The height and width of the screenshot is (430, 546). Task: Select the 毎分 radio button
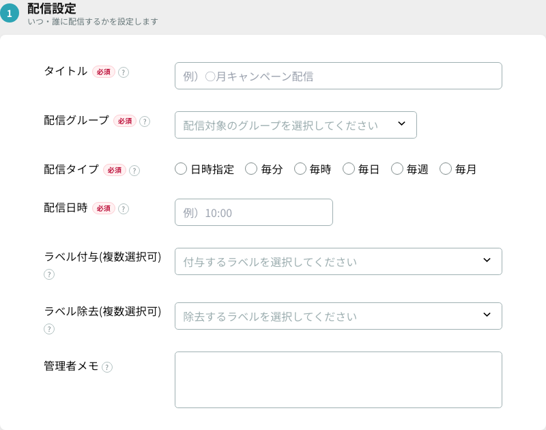251,169
